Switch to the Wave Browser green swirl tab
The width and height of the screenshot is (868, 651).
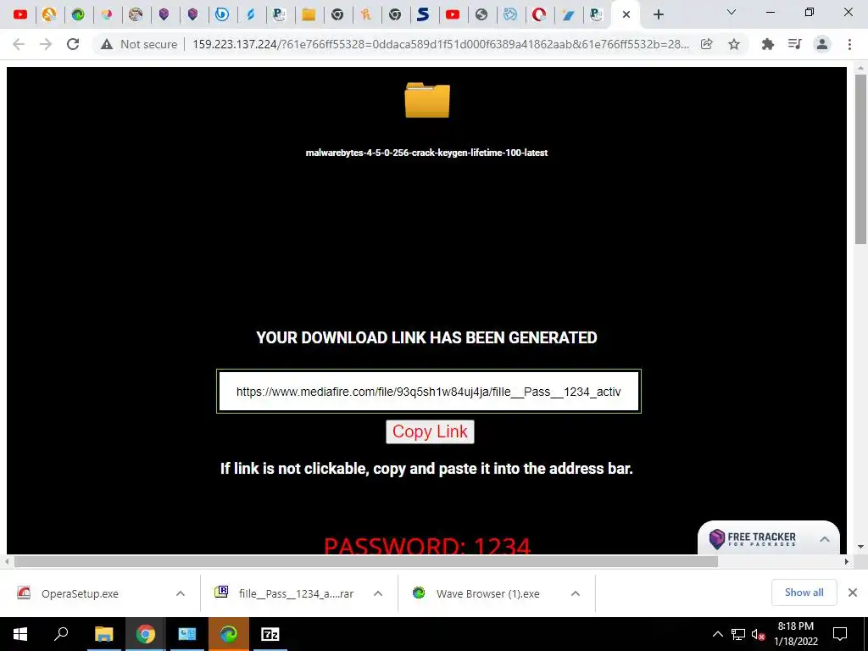click(x=78, y=14)
